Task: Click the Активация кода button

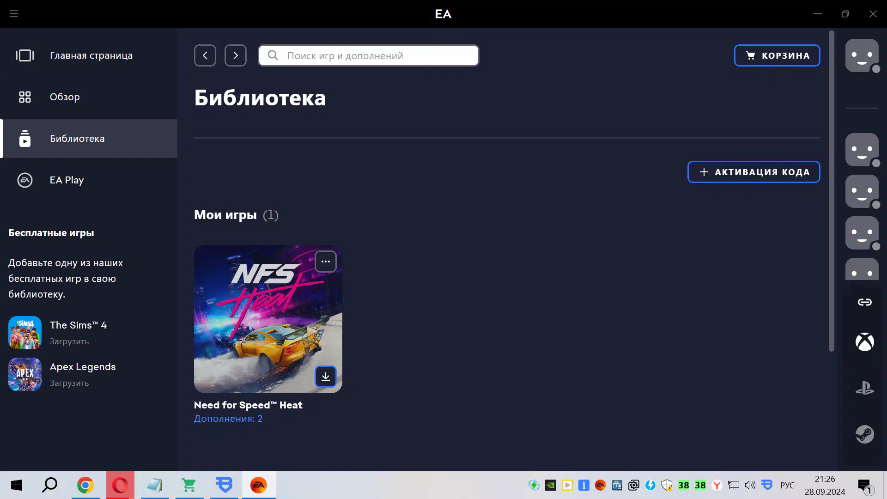Action: point(754,172)
